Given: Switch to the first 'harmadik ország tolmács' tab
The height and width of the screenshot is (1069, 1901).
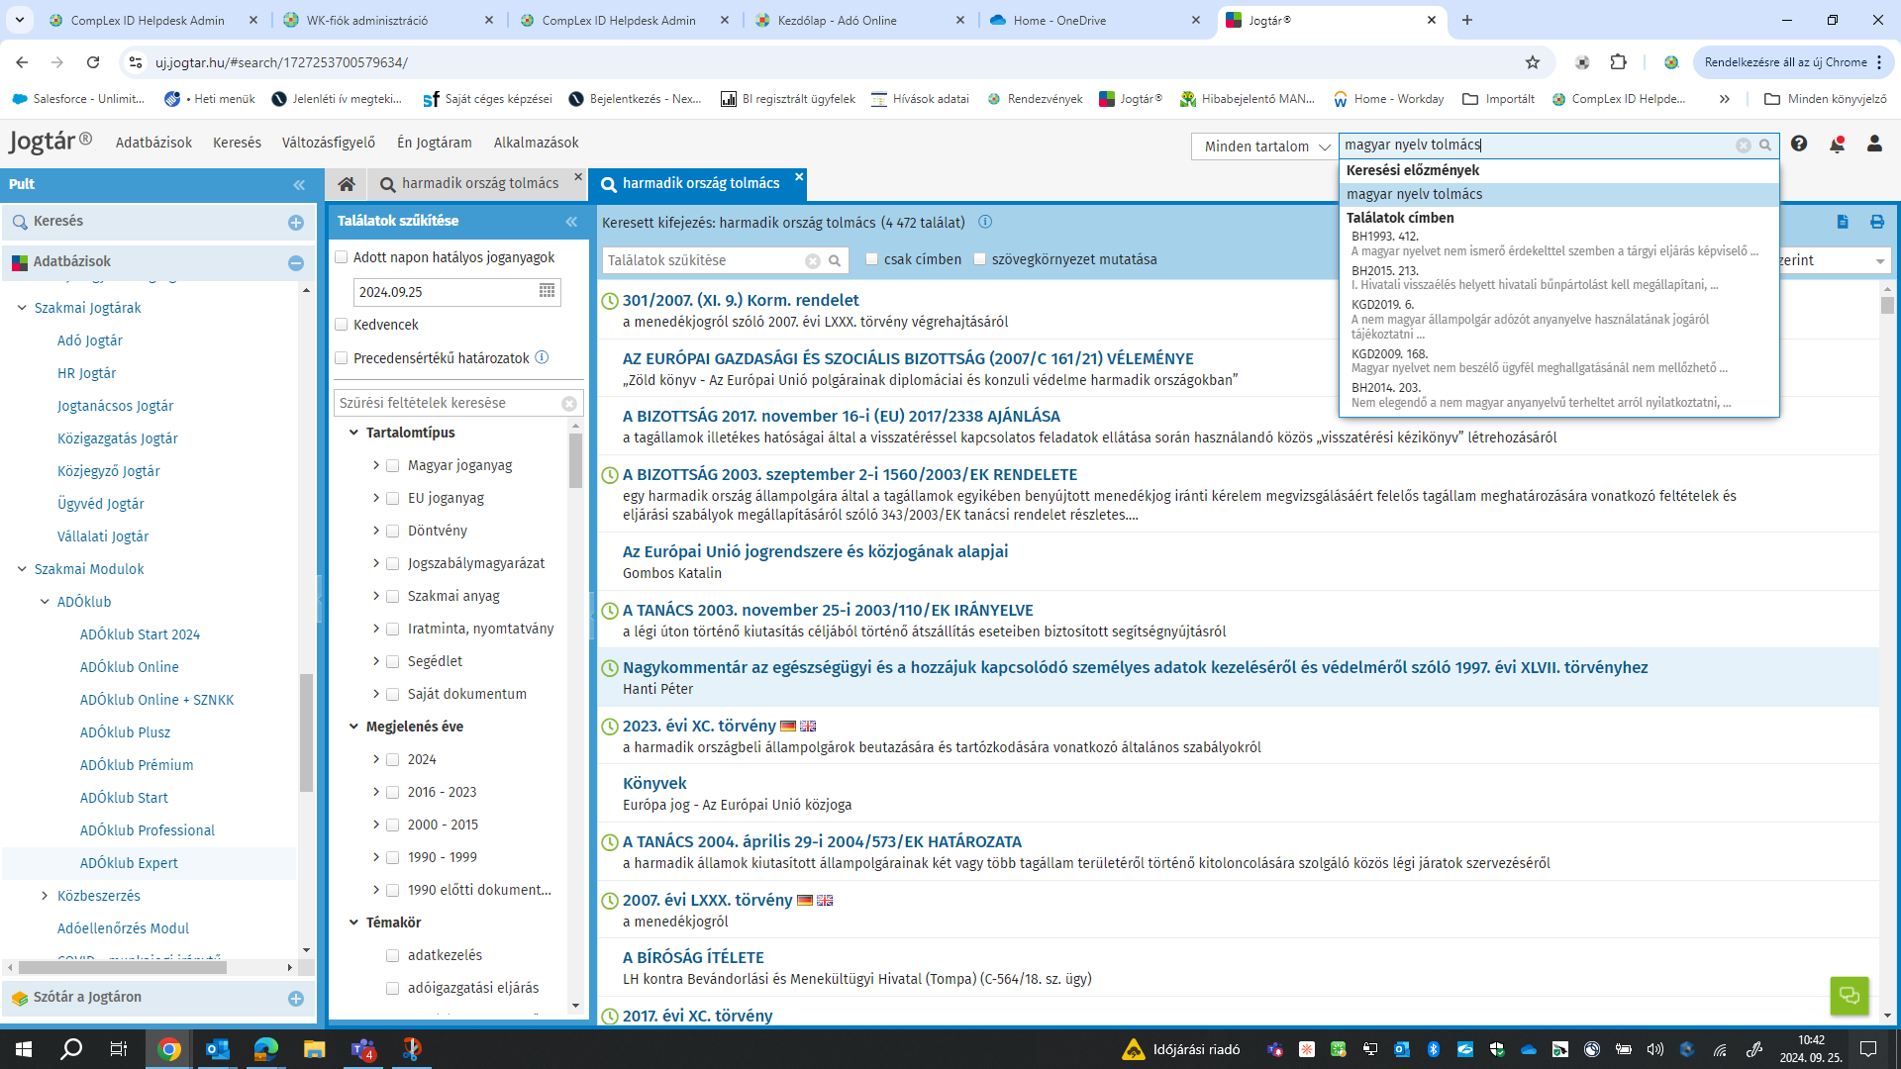Looking at the screenshot, I should [479, 184].
